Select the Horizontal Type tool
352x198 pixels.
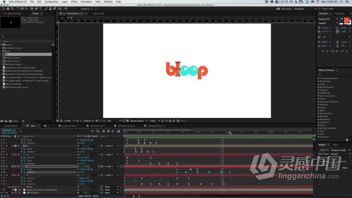coord(41,9)
